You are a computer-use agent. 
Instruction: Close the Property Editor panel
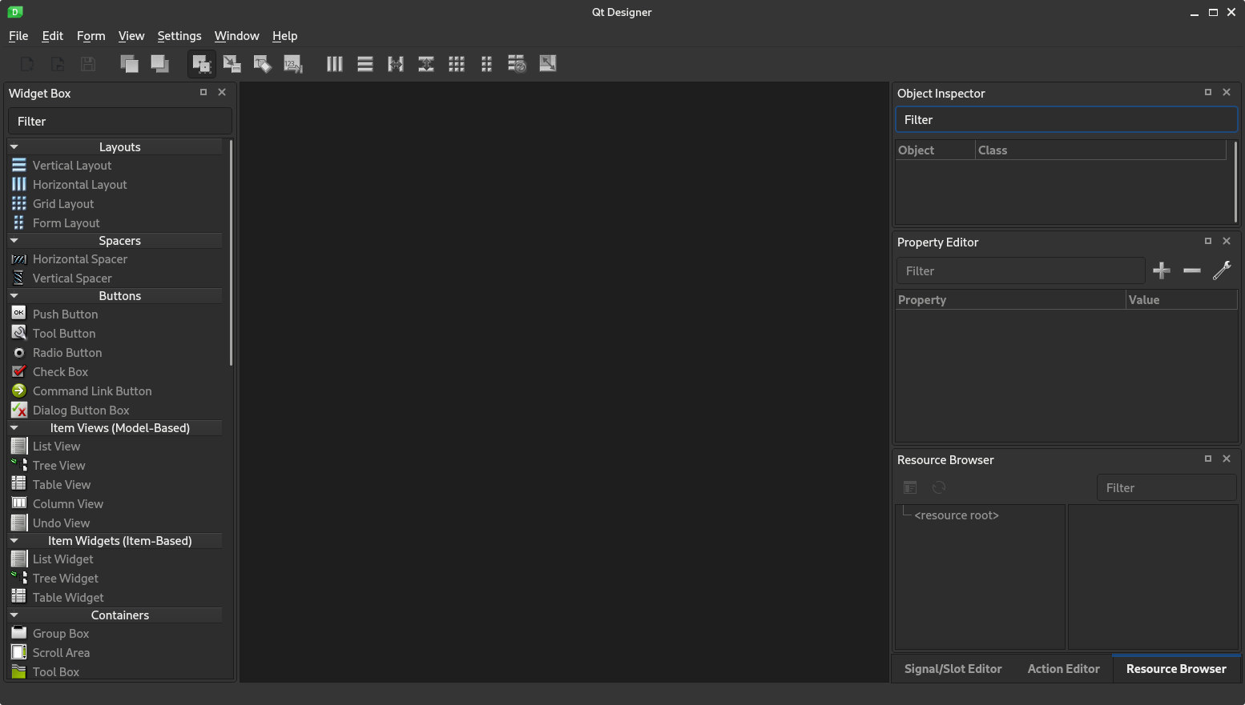[x=1227, y=241]
